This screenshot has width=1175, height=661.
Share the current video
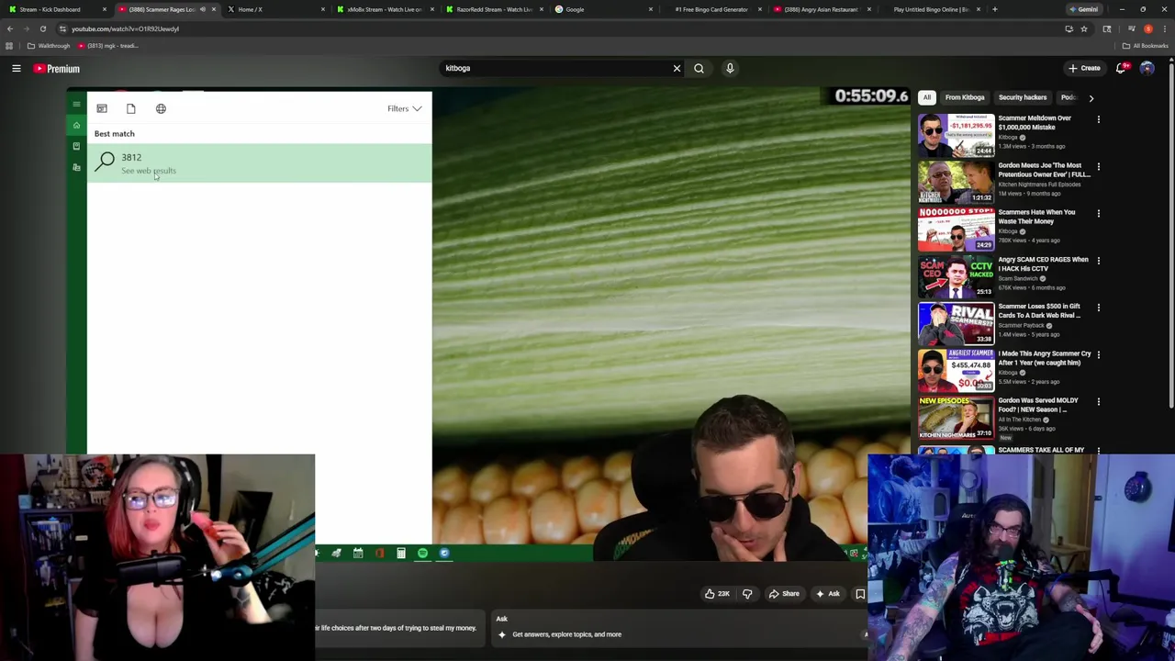784,594
